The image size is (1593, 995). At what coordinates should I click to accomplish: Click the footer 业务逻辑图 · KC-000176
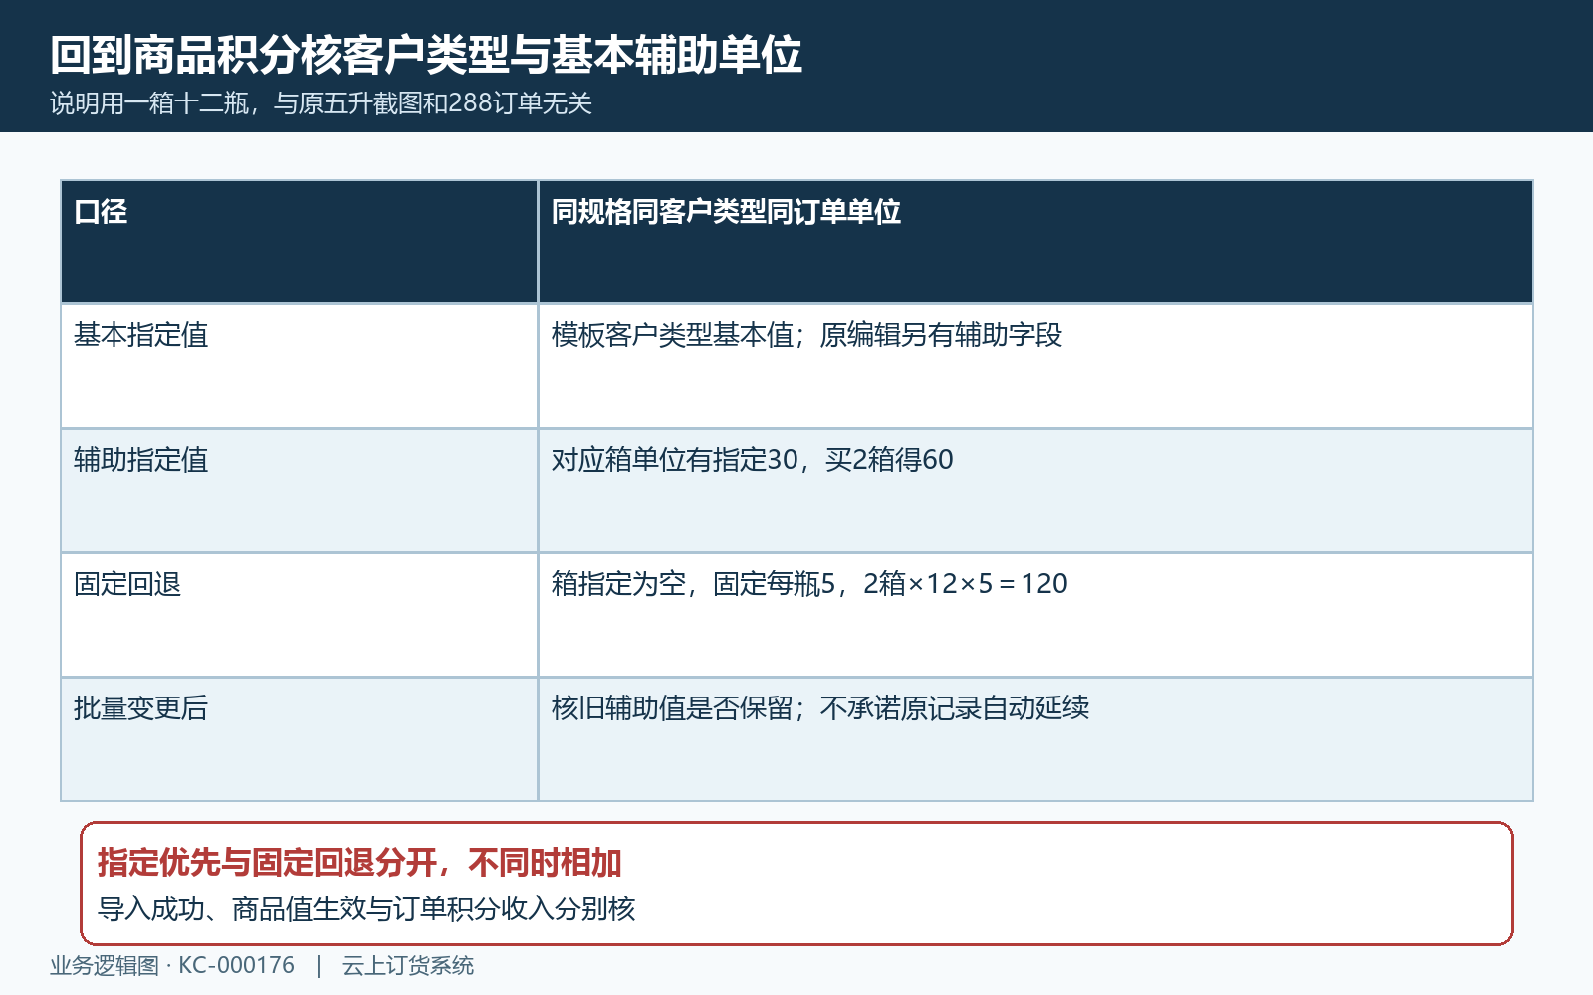click(x=172, y=966)
